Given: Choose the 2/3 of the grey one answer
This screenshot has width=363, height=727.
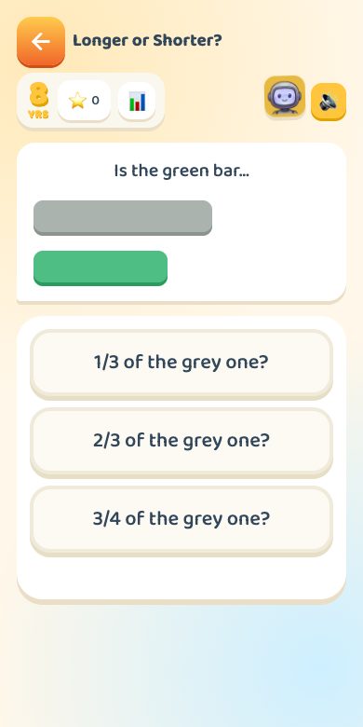Looking at the screenshot, I should pos(181,442).
